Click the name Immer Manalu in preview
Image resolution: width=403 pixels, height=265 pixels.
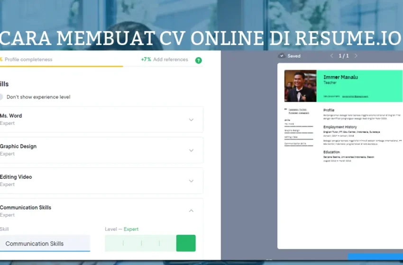click(x=340, y=77)
